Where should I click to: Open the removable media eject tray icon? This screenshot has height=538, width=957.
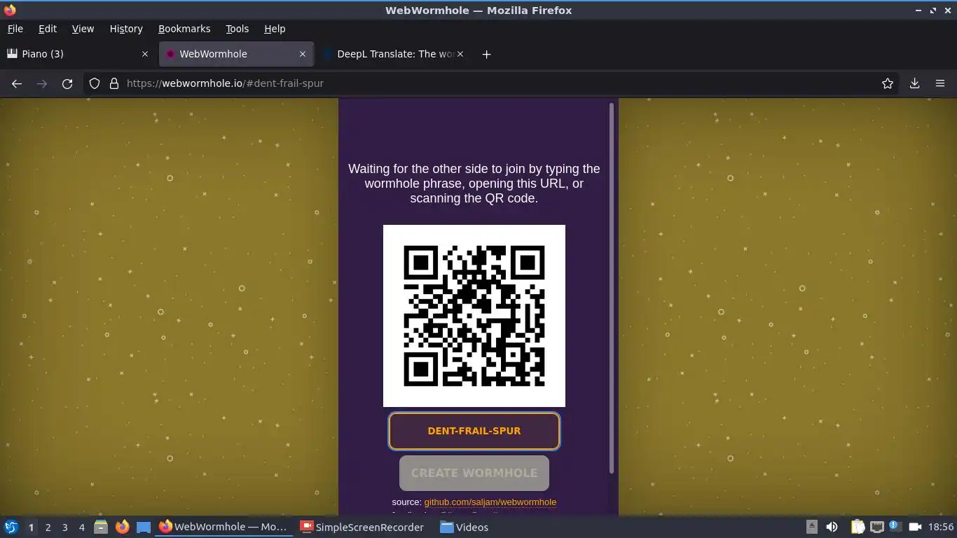812,527
